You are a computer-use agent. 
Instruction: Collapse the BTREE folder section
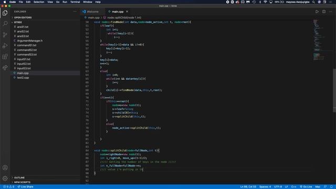click(45, 22)
